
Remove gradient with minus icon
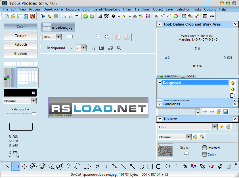pos(212,112)
